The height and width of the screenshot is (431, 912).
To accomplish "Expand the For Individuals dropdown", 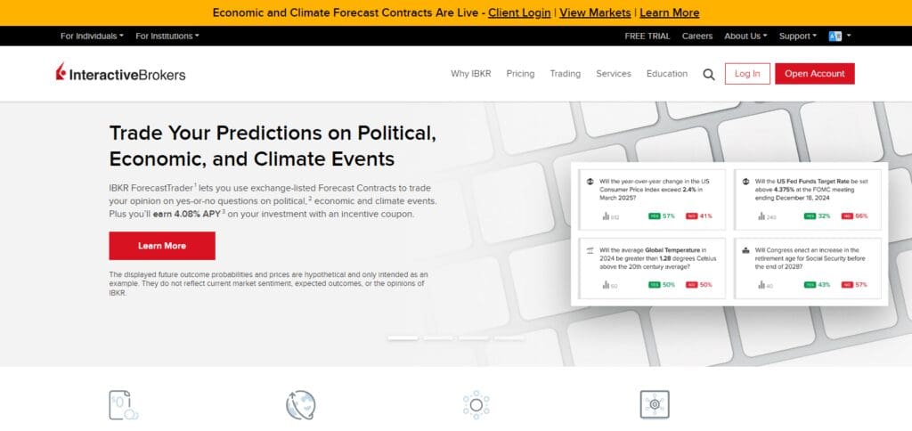I will (92, 36).
